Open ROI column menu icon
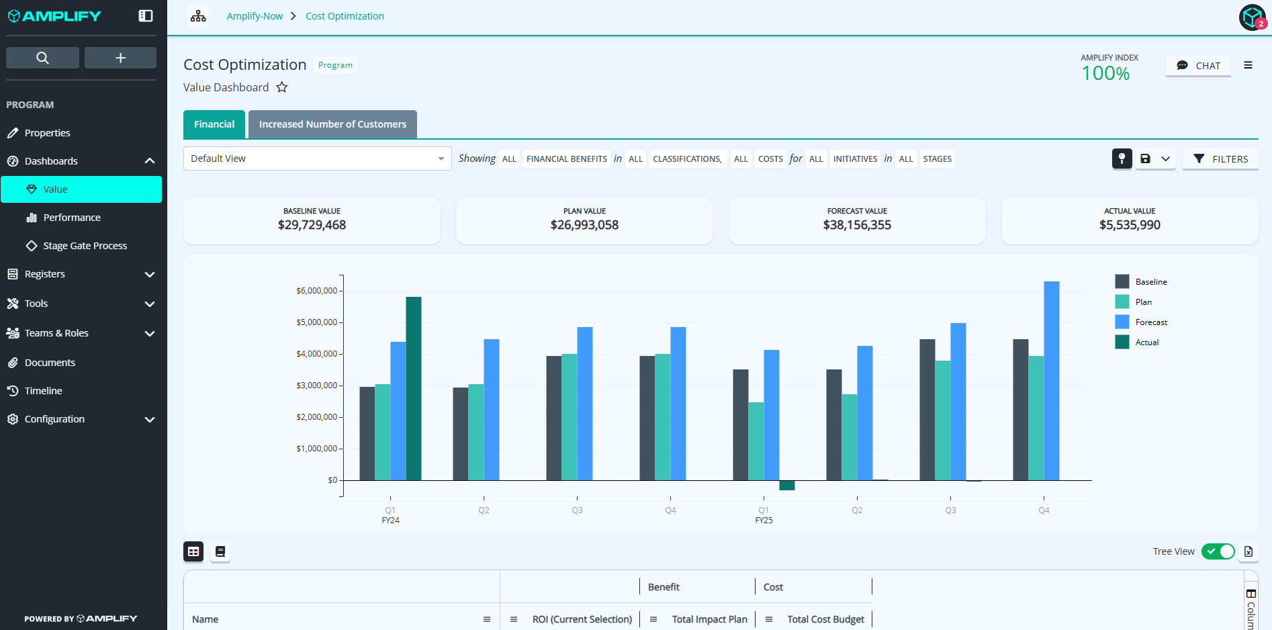This screenshot has width=1272, height=630. (514, 619)
